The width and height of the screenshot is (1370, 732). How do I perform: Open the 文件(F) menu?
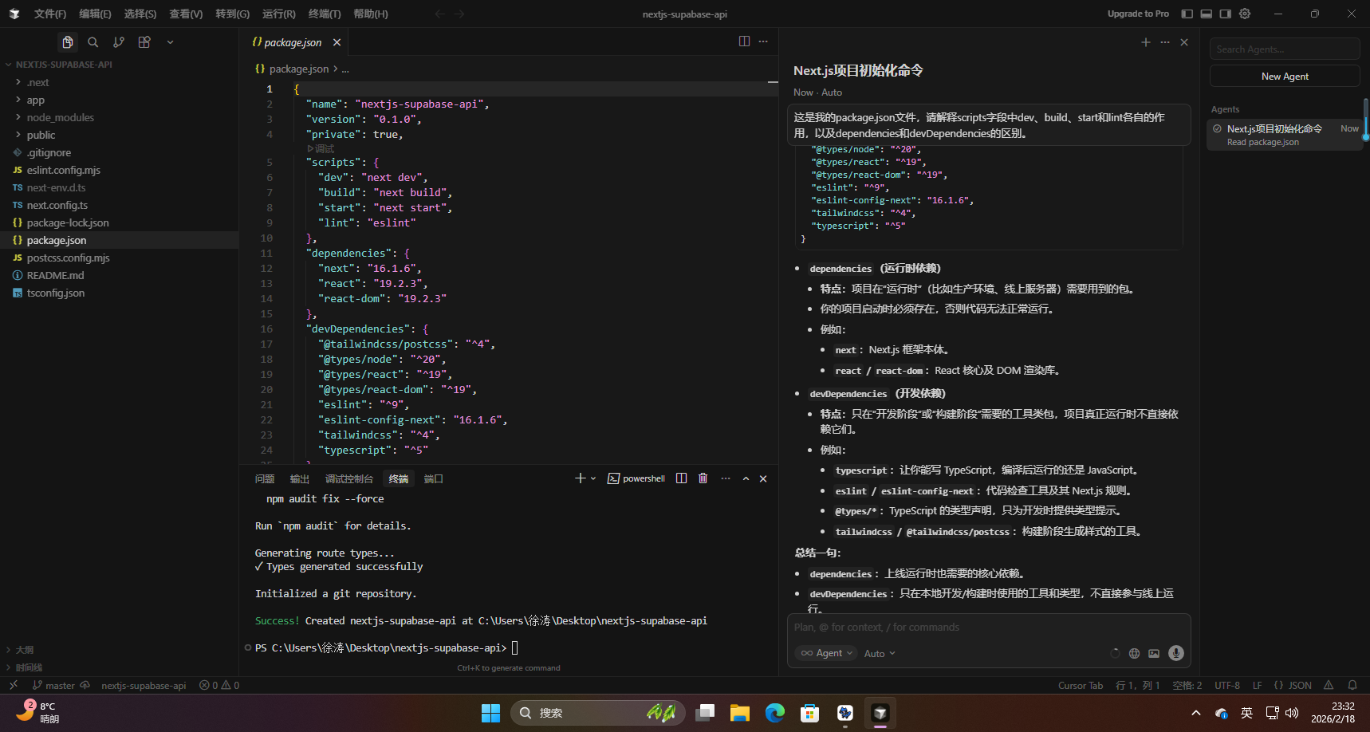point(50,14)
